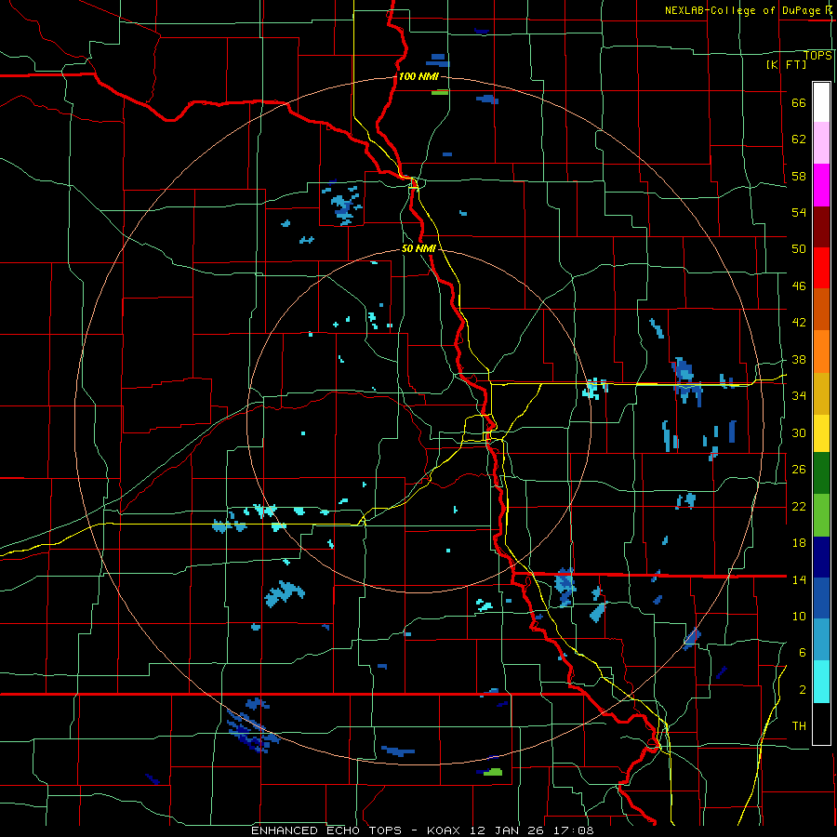This screenshot has height=837, width=837.
Task: Click the bright red 46 kft legend swatch
Action: point(821,268)
